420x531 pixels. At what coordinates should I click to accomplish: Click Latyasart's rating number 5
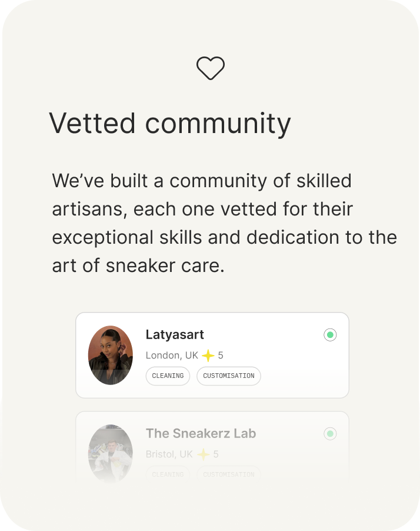pyautogui.click(x=221, y=355)
